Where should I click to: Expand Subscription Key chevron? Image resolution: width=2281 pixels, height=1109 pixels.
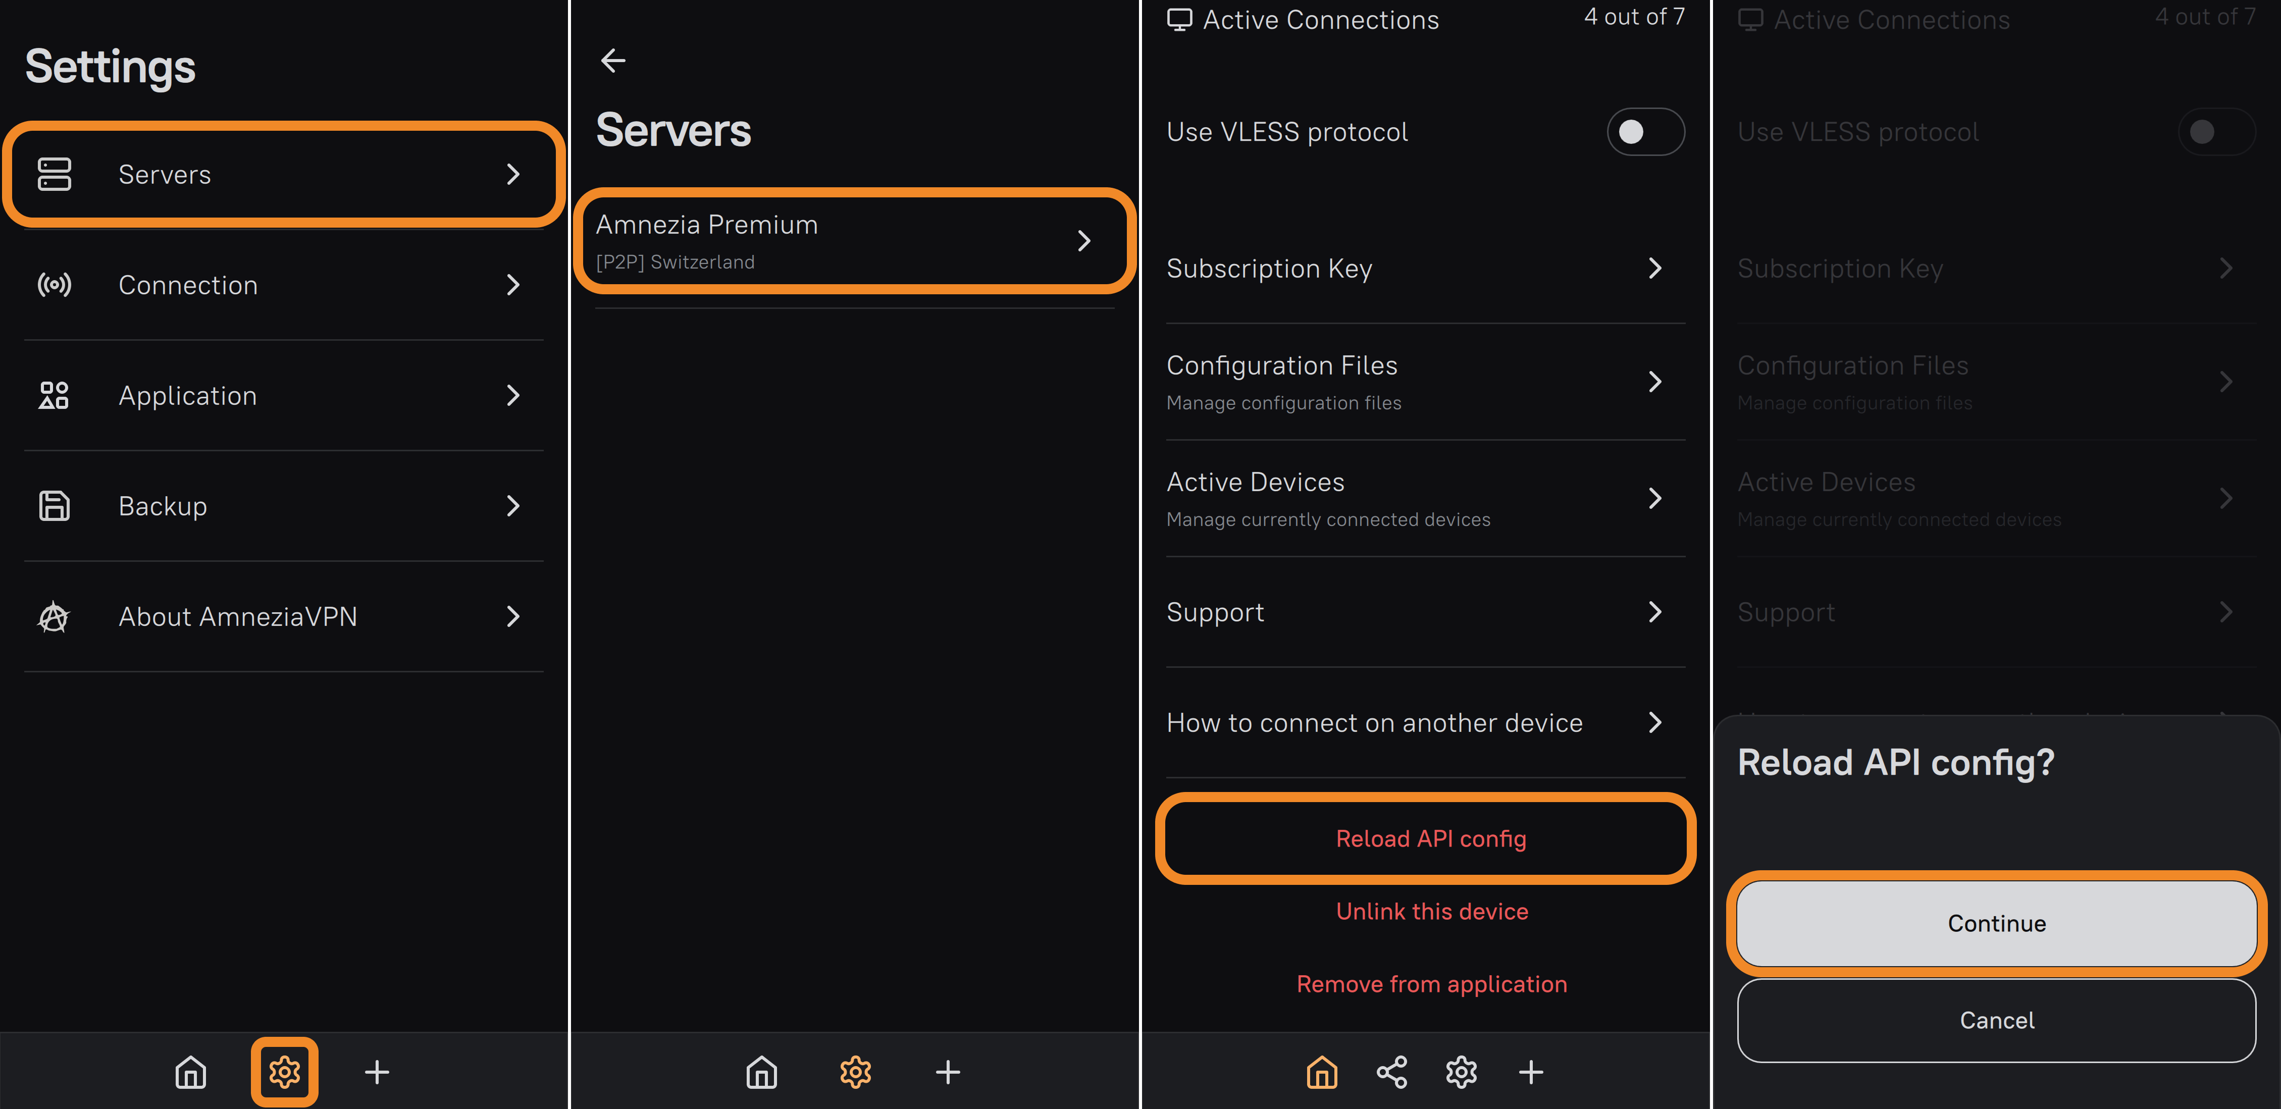pyautogui.click(x=1654, y=268)
